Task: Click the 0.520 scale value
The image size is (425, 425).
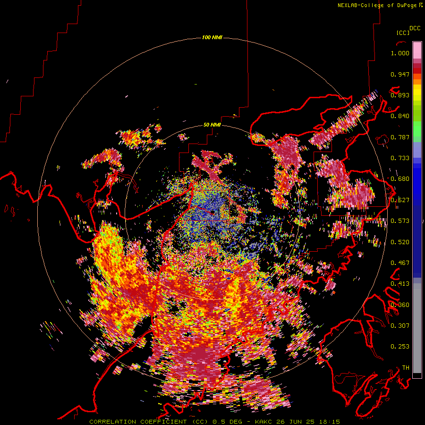Action: click(400, 242)
